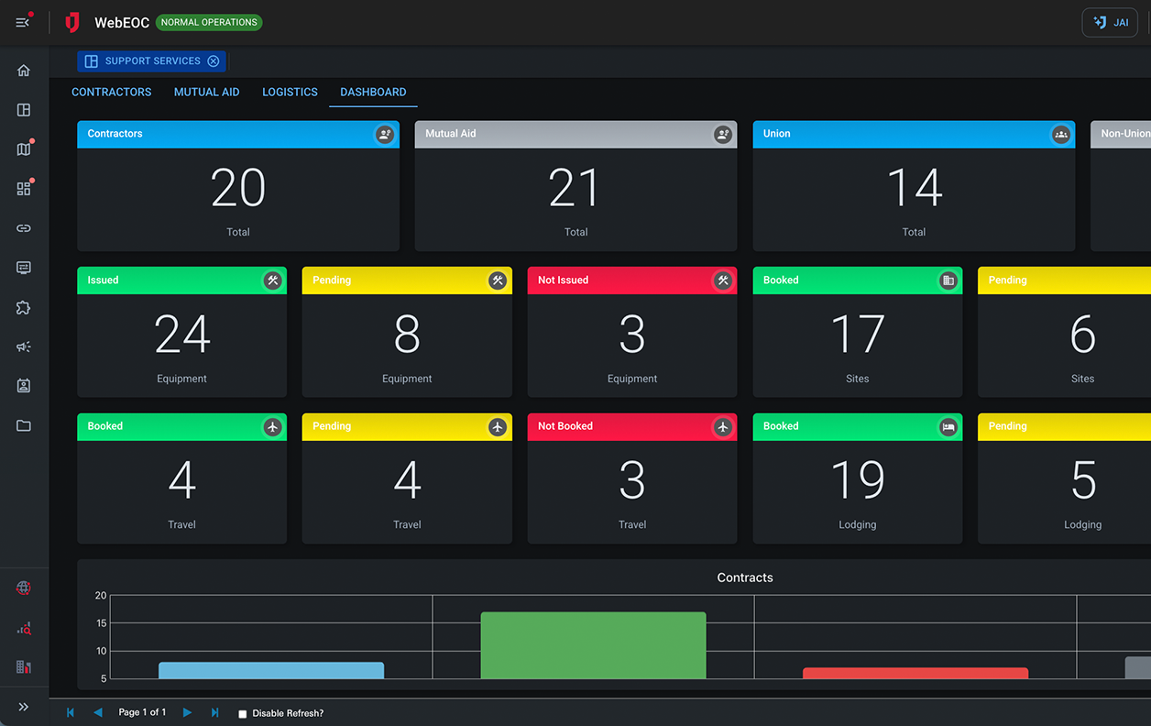Open the map icon in sidebar

click(24, 149)
